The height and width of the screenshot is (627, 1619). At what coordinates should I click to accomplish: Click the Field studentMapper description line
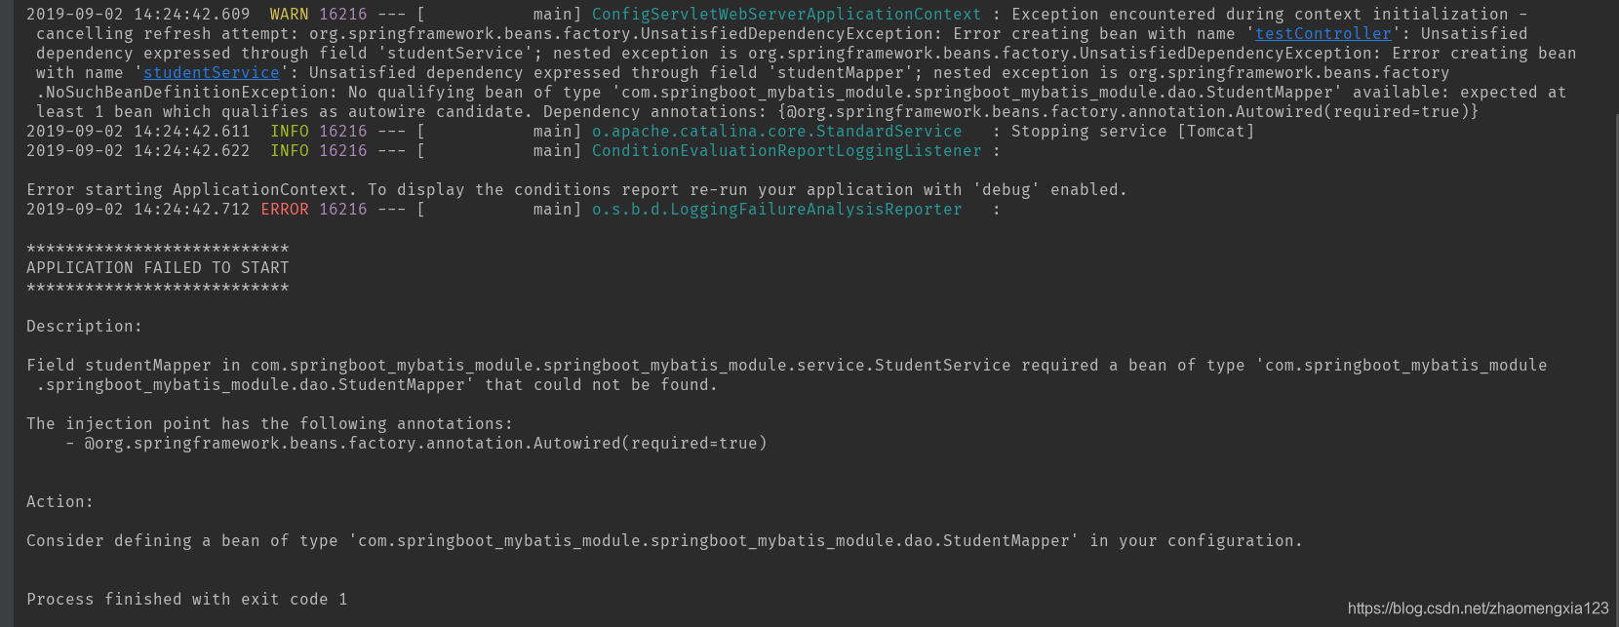(786, 375)
